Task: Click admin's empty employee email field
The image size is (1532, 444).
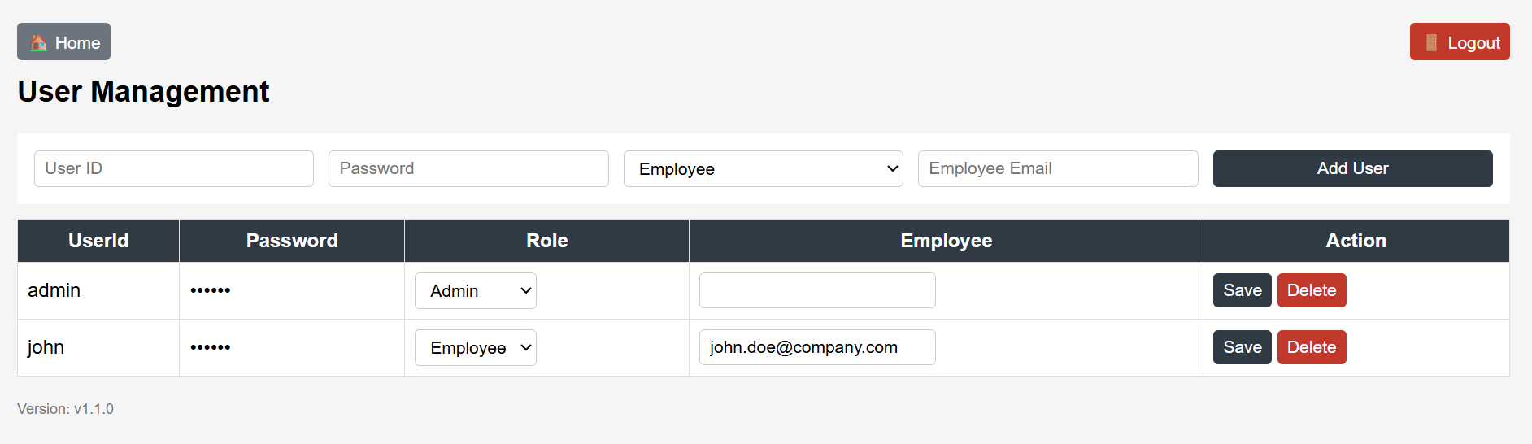Action: pos(817,291)
